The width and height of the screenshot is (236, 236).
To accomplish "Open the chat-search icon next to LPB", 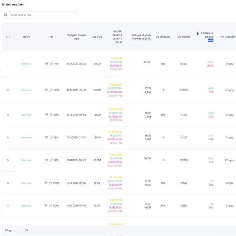I will [x=51, y=160].
